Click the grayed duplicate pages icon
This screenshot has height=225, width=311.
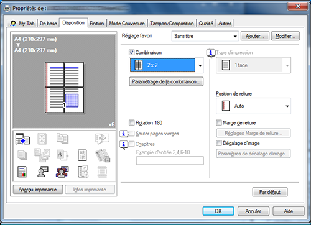pos(62,139)
